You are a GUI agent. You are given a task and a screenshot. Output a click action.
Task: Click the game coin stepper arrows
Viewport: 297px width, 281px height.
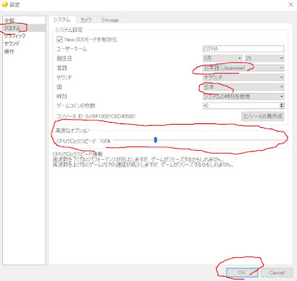click(x=281, y=106)
